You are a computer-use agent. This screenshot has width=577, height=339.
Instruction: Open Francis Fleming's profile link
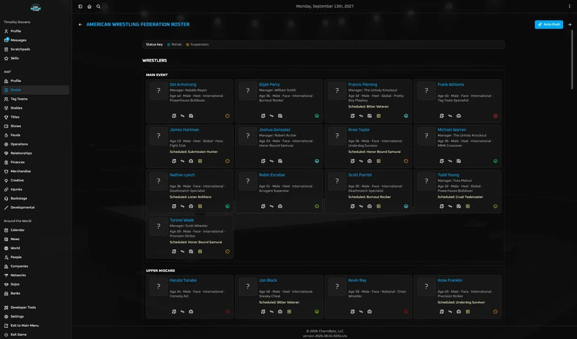(363, 85)
